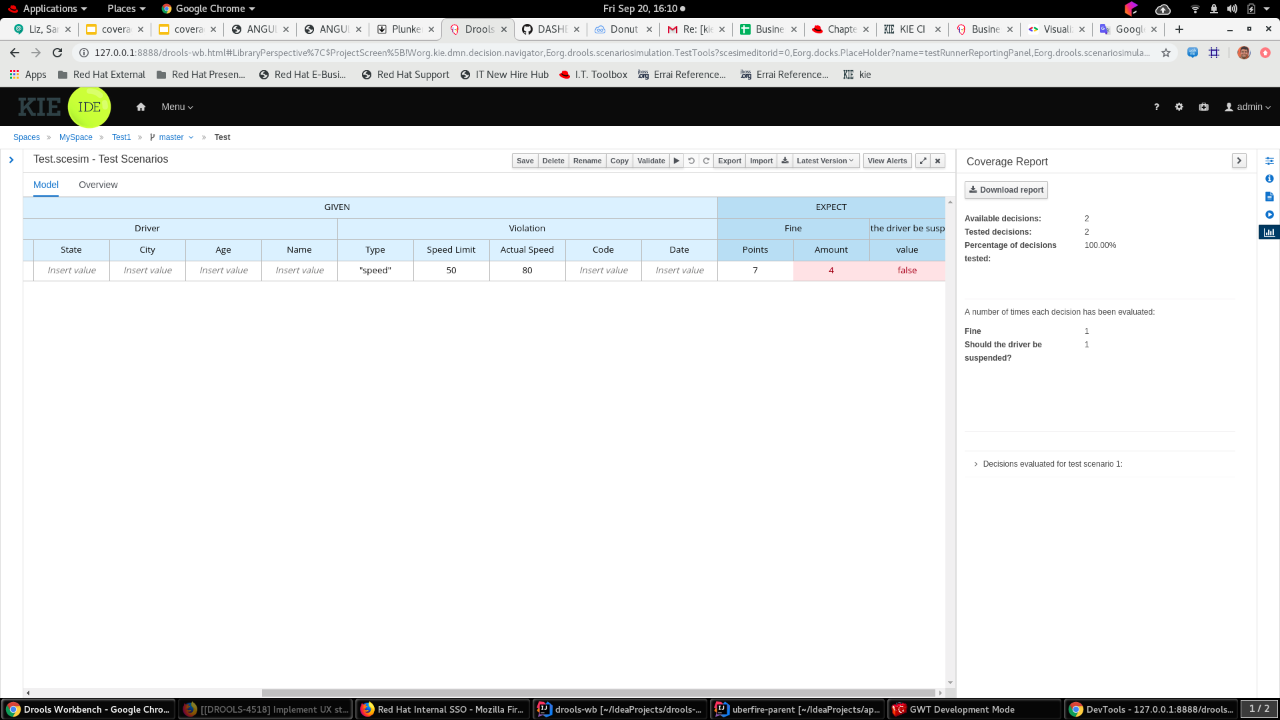
Task: Open the Test Report play dock icon
Action: point(1269,215)
